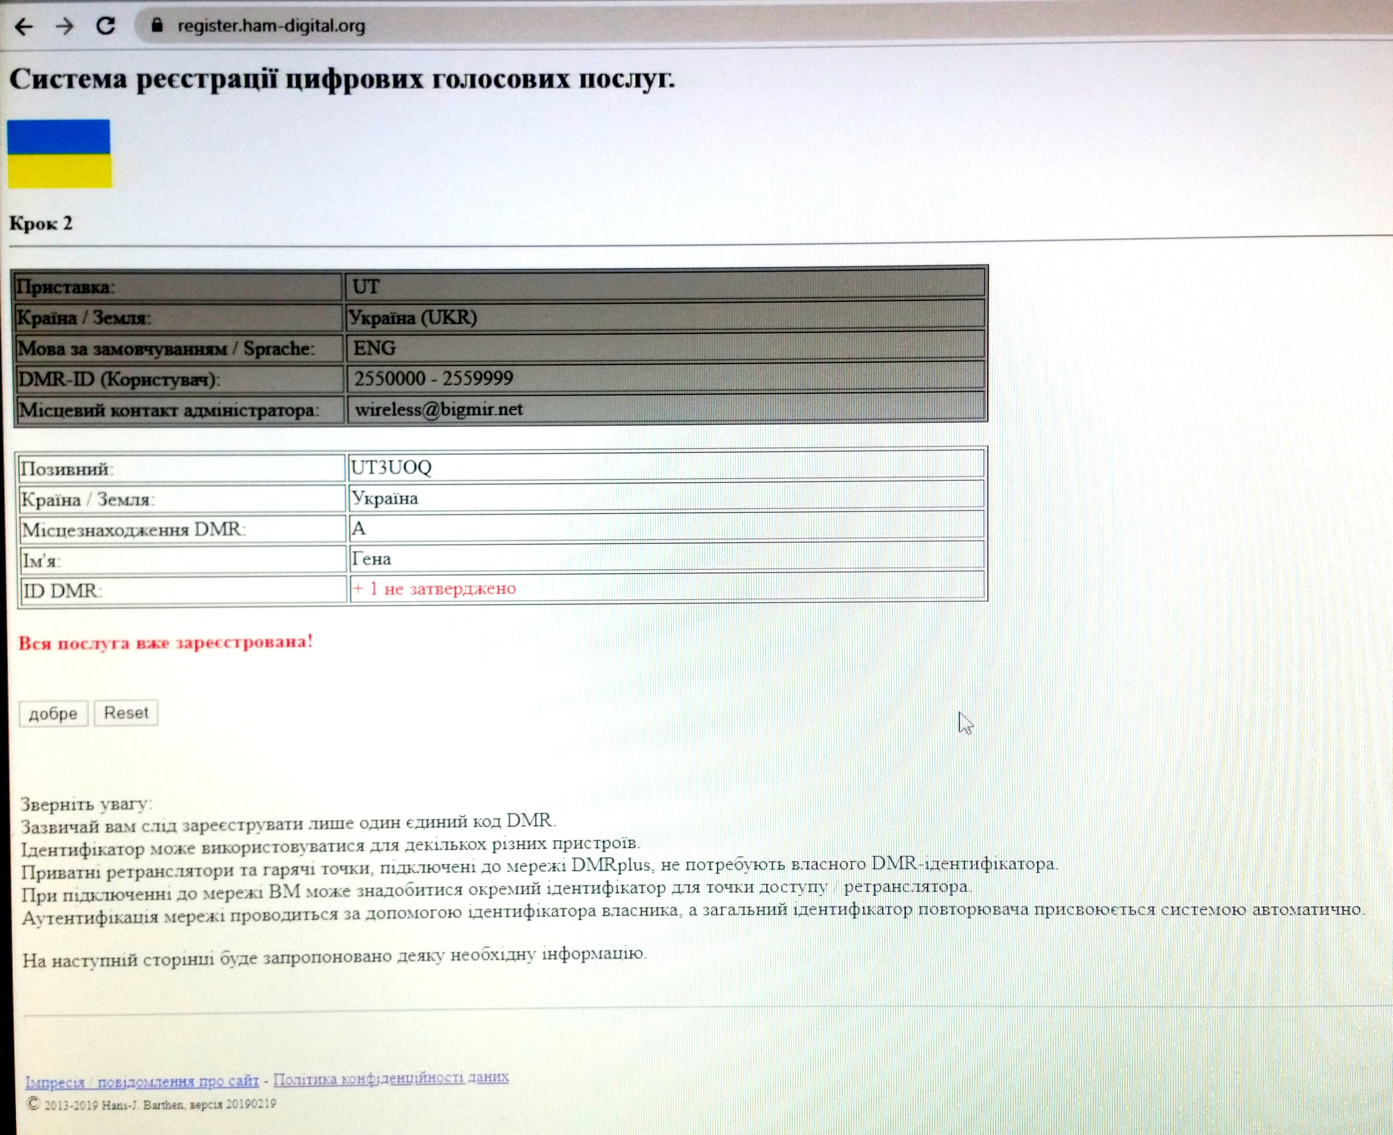Click the Reset button
Screen dimensions: 1393x1135
126,713
